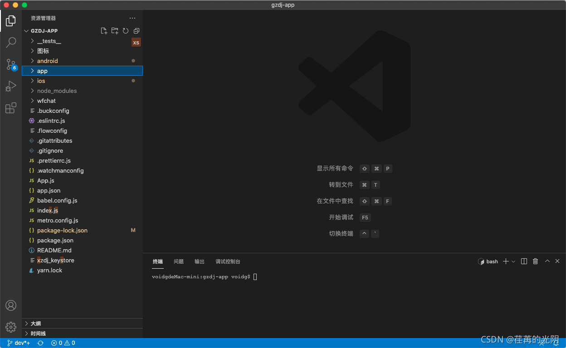
Task: Open the README.md file
Action: tap(83, 250)
